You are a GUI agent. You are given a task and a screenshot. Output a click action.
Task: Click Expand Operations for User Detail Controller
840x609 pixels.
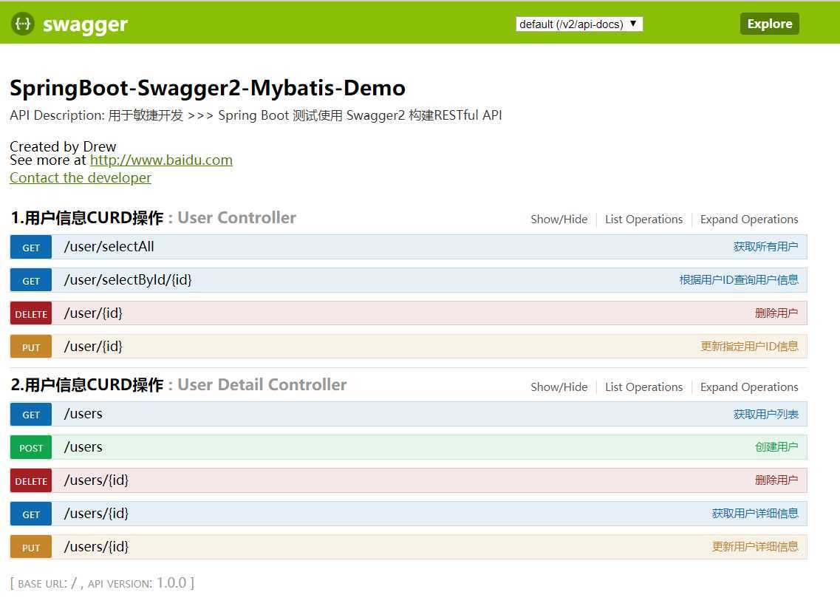pyautogui.click(x=749, y=387)
